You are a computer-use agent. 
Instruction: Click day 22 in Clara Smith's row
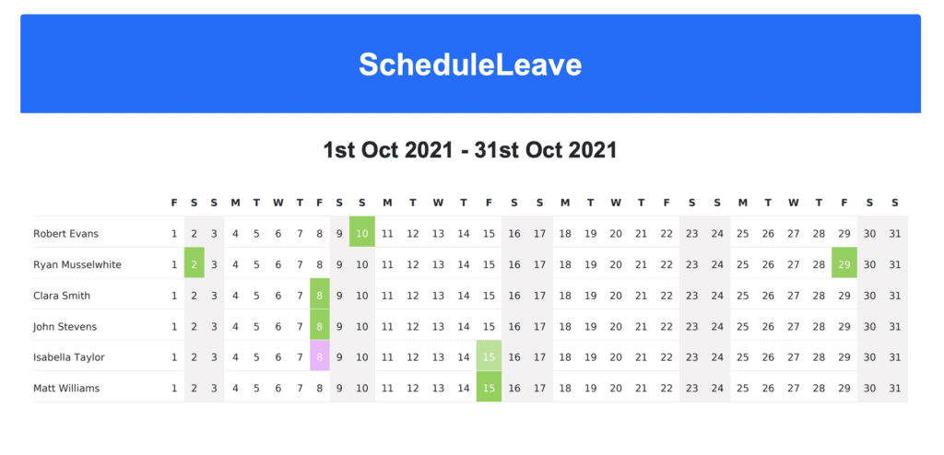[x=667, y=296]
